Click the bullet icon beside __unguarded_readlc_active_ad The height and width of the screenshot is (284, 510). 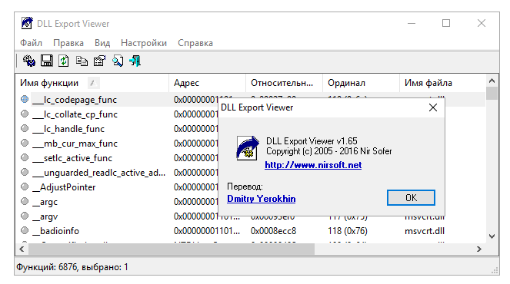[25, 172]
